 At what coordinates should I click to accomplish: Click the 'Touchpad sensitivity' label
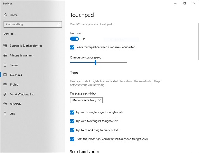click(x=83, y=94)
